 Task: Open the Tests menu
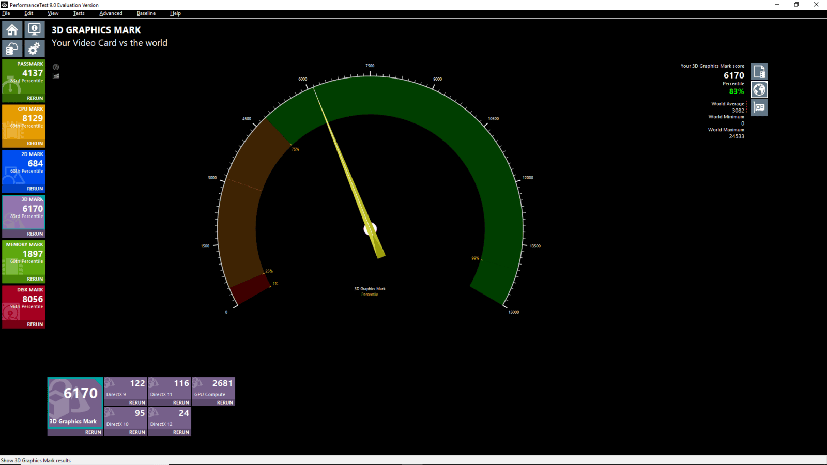(x=79, y=13)
